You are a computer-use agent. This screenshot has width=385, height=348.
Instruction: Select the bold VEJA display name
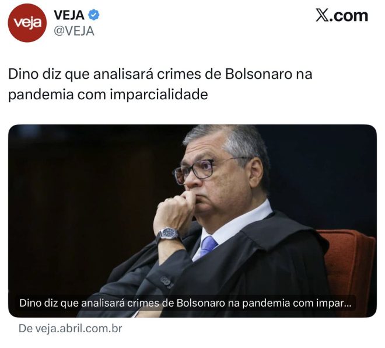tap(69, 15)
